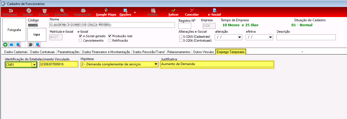Toggle the e-Social gerado checkbox

click(x=81, y=36)
